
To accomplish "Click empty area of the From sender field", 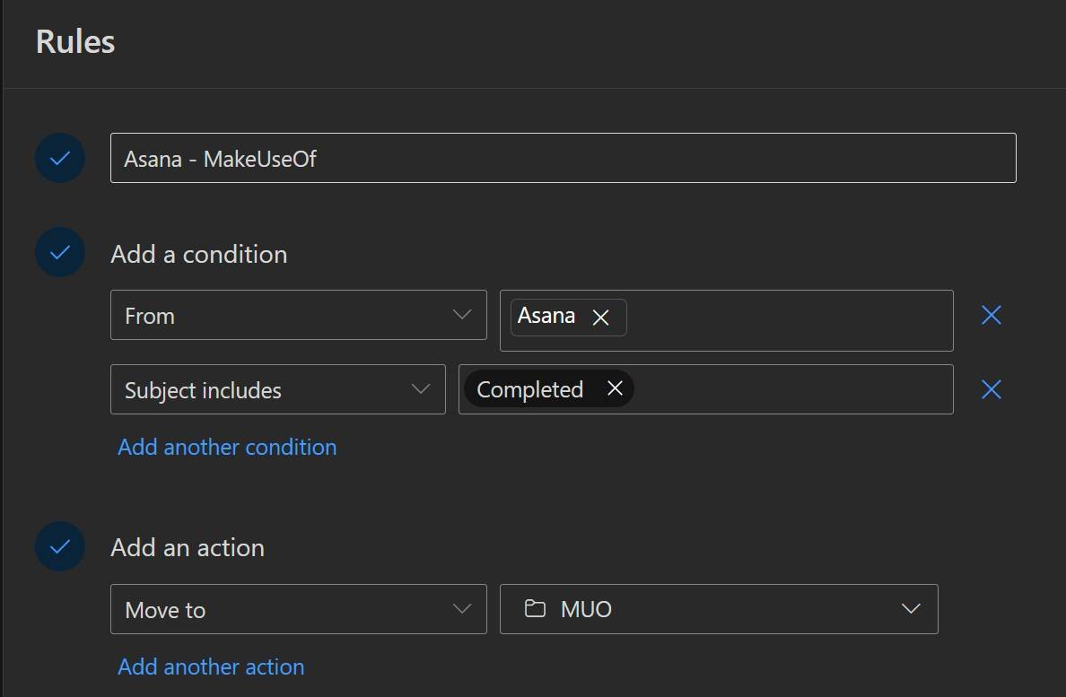I will click(790, 320).
